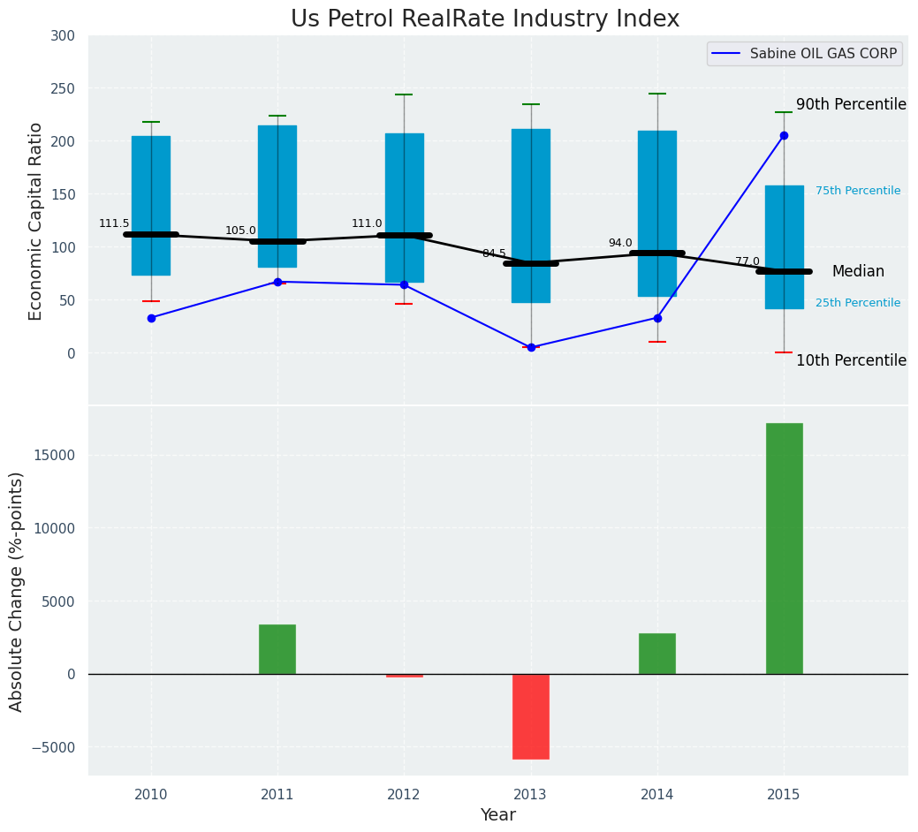Click the tall green 2015 change bar

click(784, 548)
